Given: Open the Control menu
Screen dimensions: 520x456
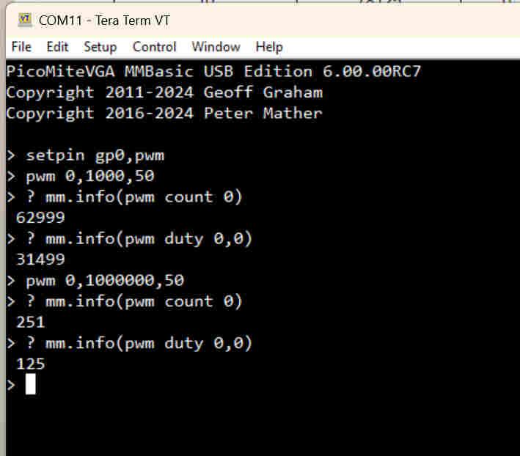Looking at the screenshot, I should pos(154,47).
